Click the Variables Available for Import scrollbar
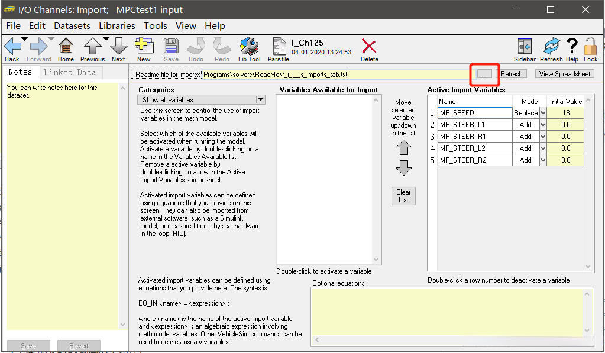 pos(376,180)
